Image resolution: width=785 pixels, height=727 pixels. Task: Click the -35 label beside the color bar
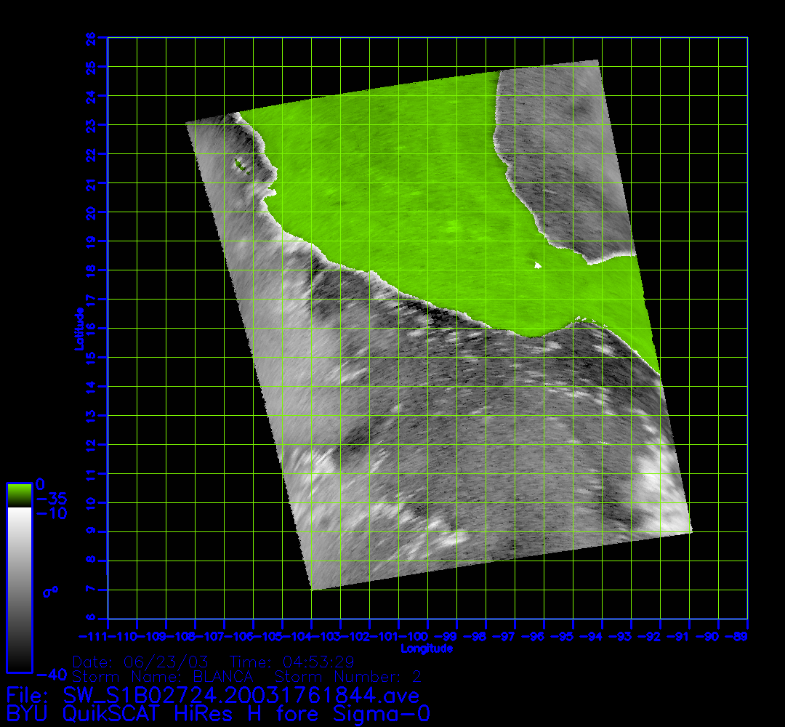[51, 499]
